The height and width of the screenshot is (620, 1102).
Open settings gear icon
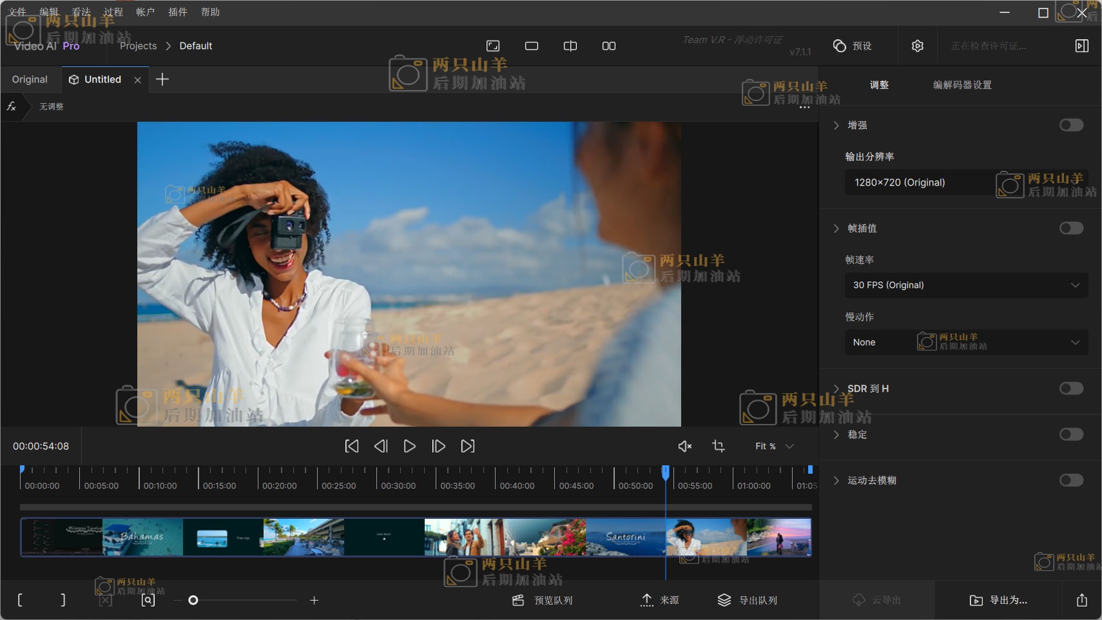click(918, 46)
